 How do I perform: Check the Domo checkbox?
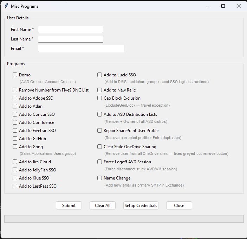(x=15, y=75)
